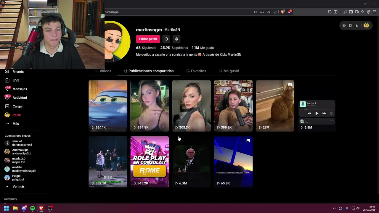Click the download desktop app icon
This screenshot has width=379, height=213.
pos(356,25)
